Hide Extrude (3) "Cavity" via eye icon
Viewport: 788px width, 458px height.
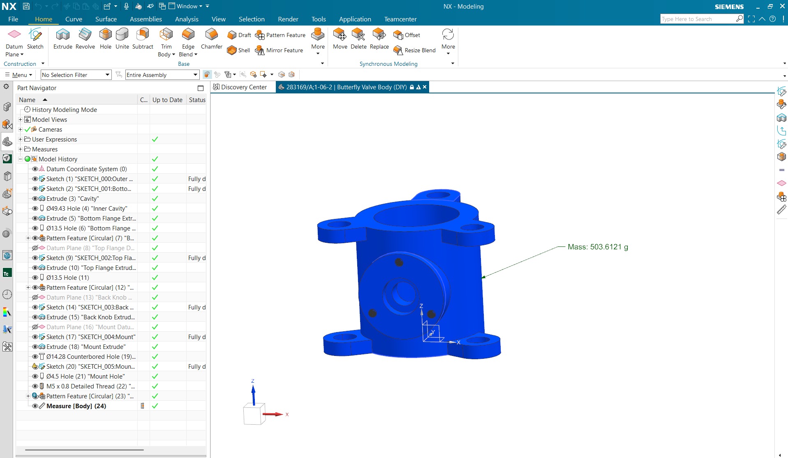[35, 199]
